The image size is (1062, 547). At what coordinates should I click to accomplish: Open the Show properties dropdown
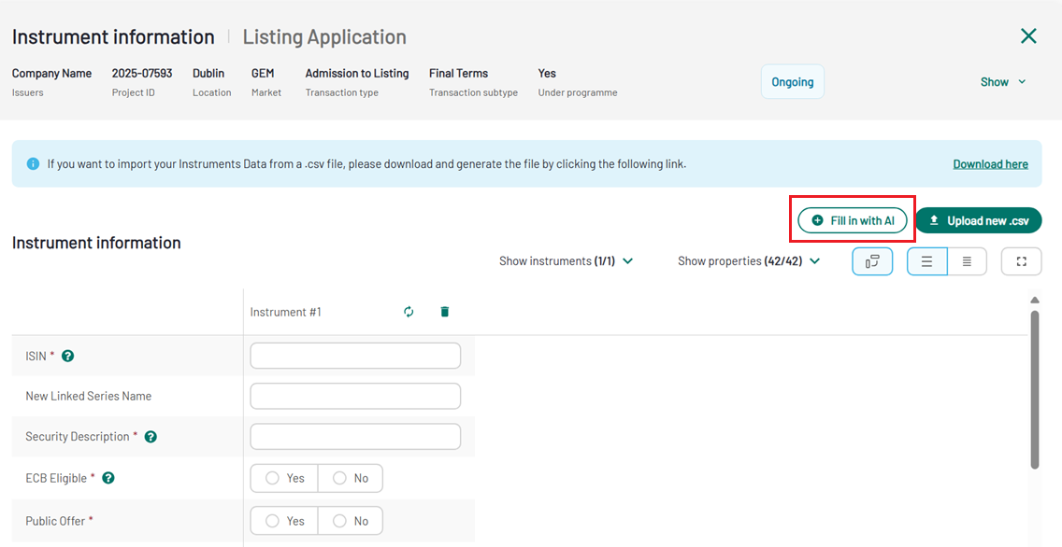coord(748,261)
